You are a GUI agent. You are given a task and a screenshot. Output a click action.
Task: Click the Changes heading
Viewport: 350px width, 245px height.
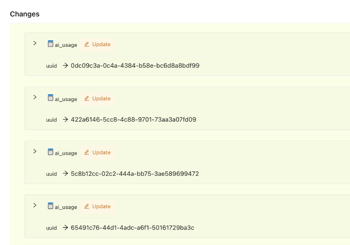coord(24,14)
